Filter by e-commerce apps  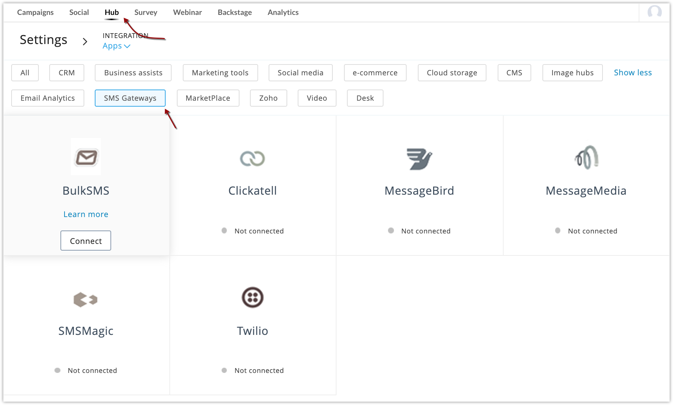pyautogui.click(x=375, y=73)
